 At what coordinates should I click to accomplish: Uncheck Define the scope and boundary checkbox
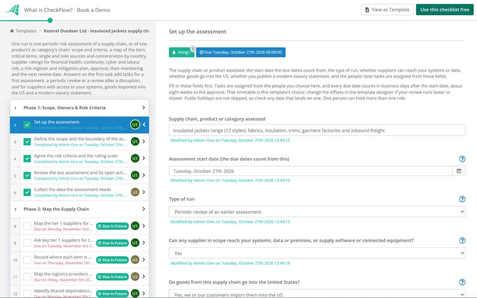coord(27,142)
